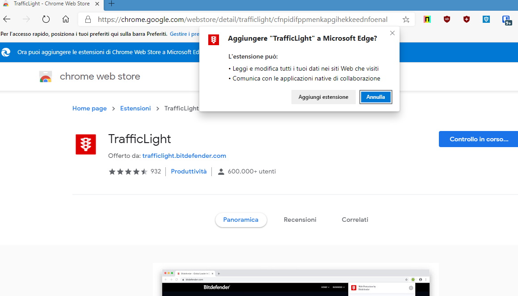Switch to Correlati tab
The height and width of the screenshot is (296, 518).
[355, 220]
